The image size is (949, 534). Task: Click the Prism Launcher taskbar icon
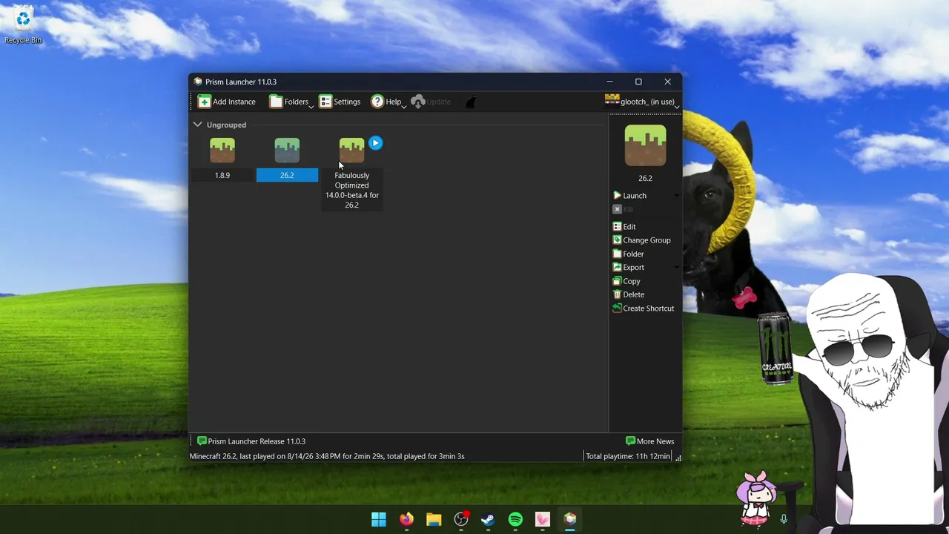(x=569, y=519)
